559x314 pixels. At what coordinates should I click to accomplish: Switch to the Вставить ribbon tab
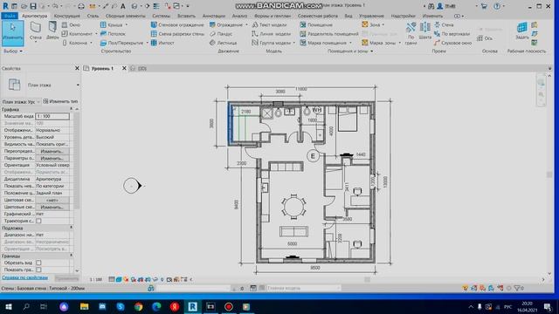click(186, 16)
